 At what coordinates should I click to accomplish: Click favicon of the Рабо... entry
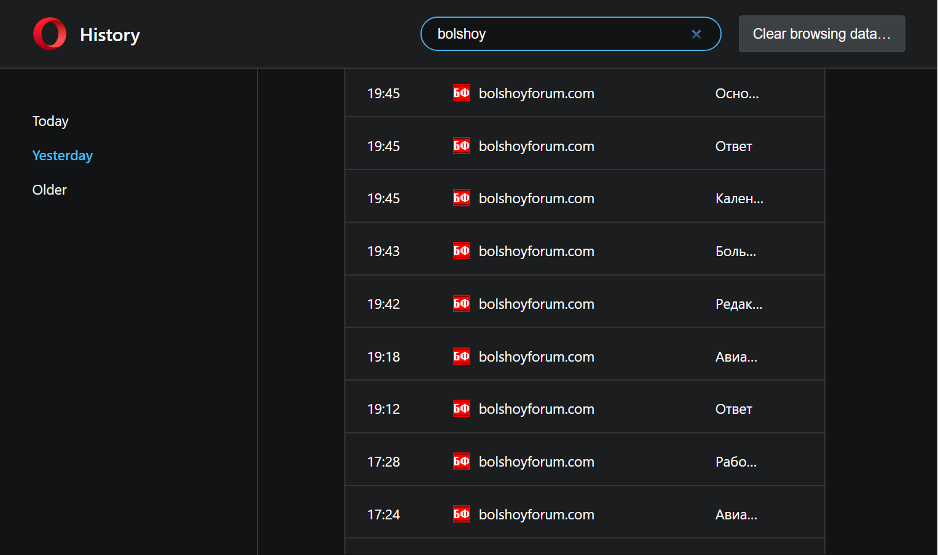pos(462,462)
